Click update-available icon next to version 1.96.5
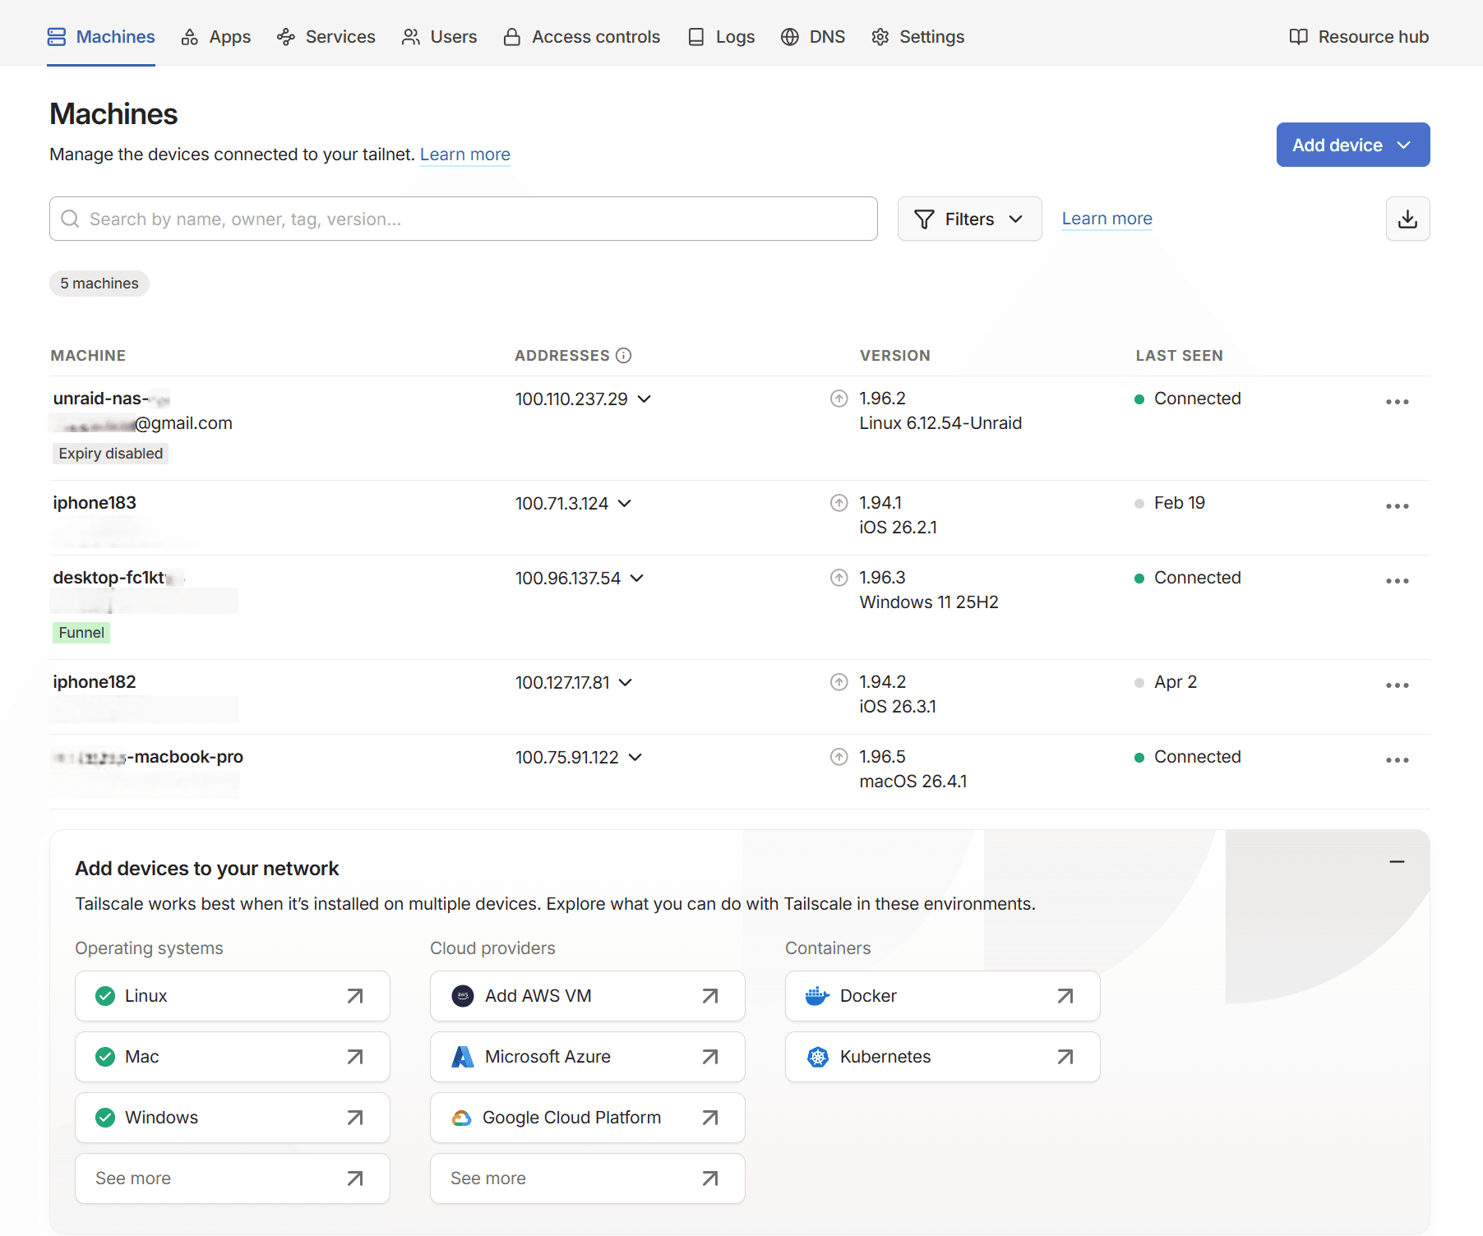Image resolution: width=1483 pixels, height=1236 pixels. 839,757
